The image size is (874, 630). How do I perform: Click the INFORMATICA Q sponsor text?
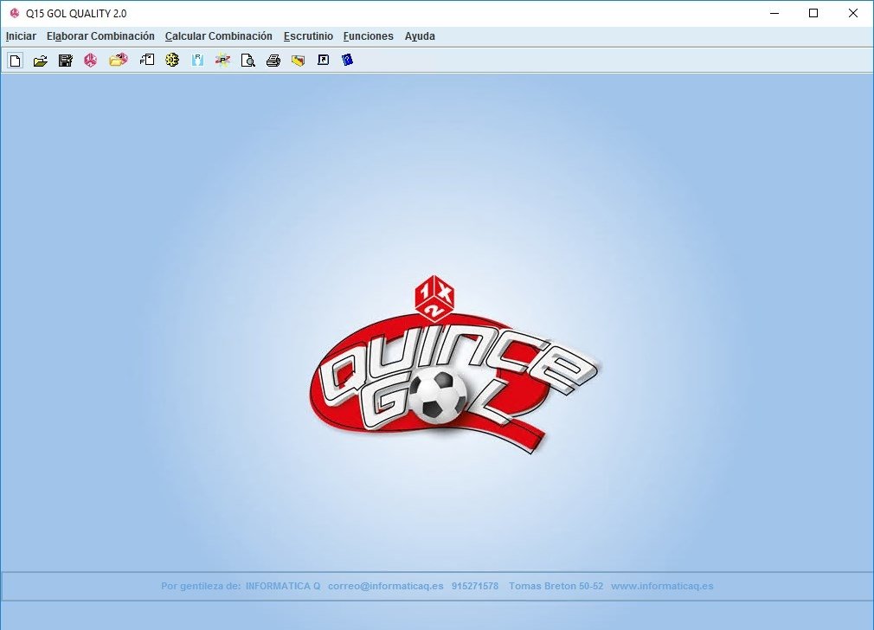pos(283,586)
